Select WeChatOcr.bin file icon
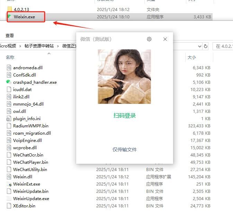The height and width of the screenshot is (215, 233). 9,155
